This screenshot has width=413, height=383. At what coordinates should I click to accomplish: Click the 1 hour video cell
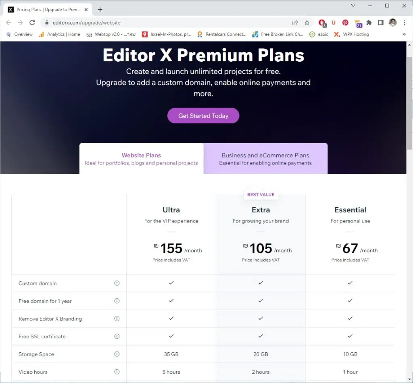350,372
